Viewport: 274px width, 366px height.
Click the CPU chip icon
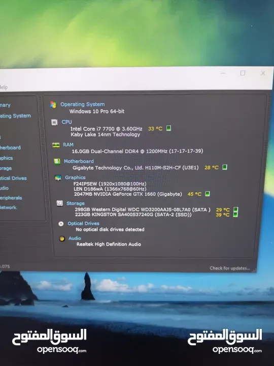tap(54, 123)
